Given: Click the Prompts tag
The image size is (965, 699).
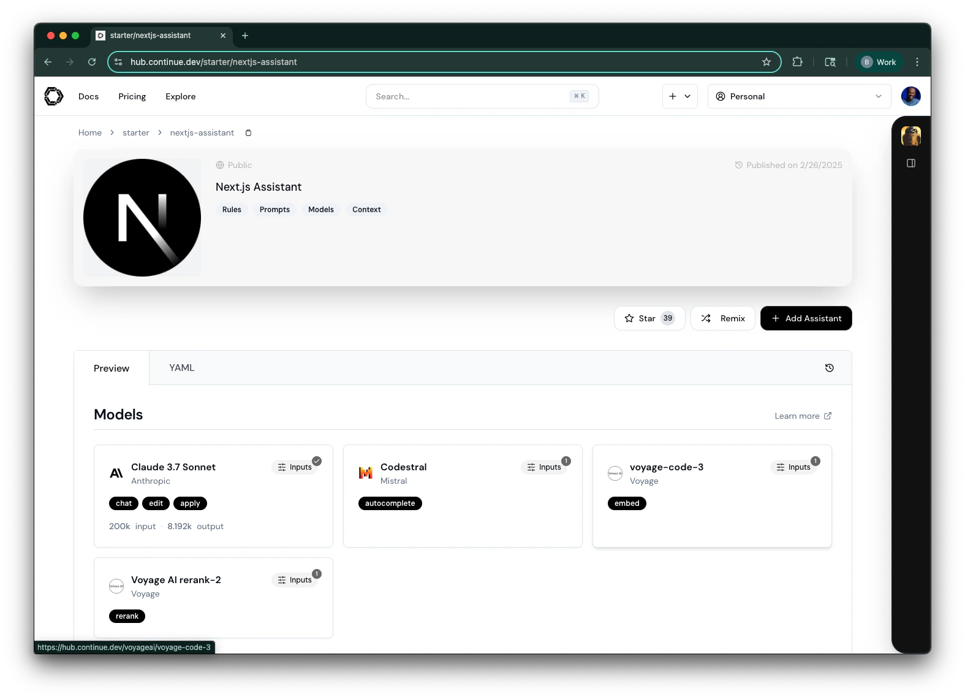Looking at the screenshot, I should (x=274, y=210).
